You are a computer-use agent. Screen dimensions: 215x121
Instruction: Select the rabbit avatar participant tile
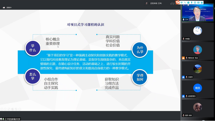[198, 31]
